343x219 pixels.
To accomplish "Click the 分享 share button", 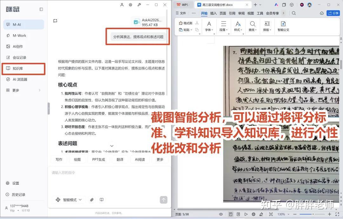I will pos(333,13).
